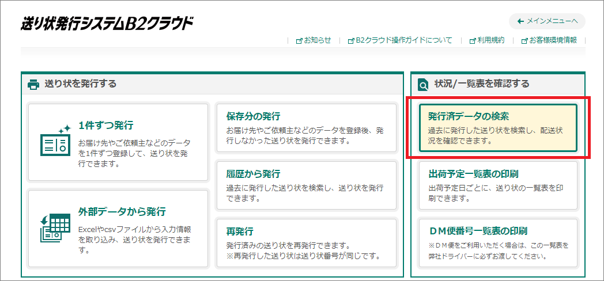Click the external link icon beside お客様環境情報
The height and width of the screenshot is (281, 604).
tap(524, 40)
